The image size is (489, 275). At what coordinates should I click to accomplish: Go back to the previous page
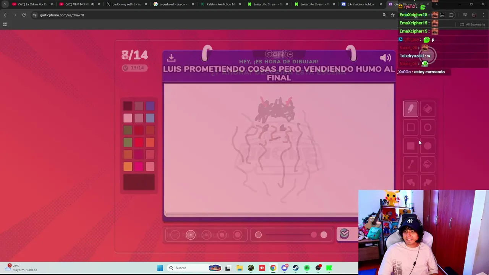(5, 15)
